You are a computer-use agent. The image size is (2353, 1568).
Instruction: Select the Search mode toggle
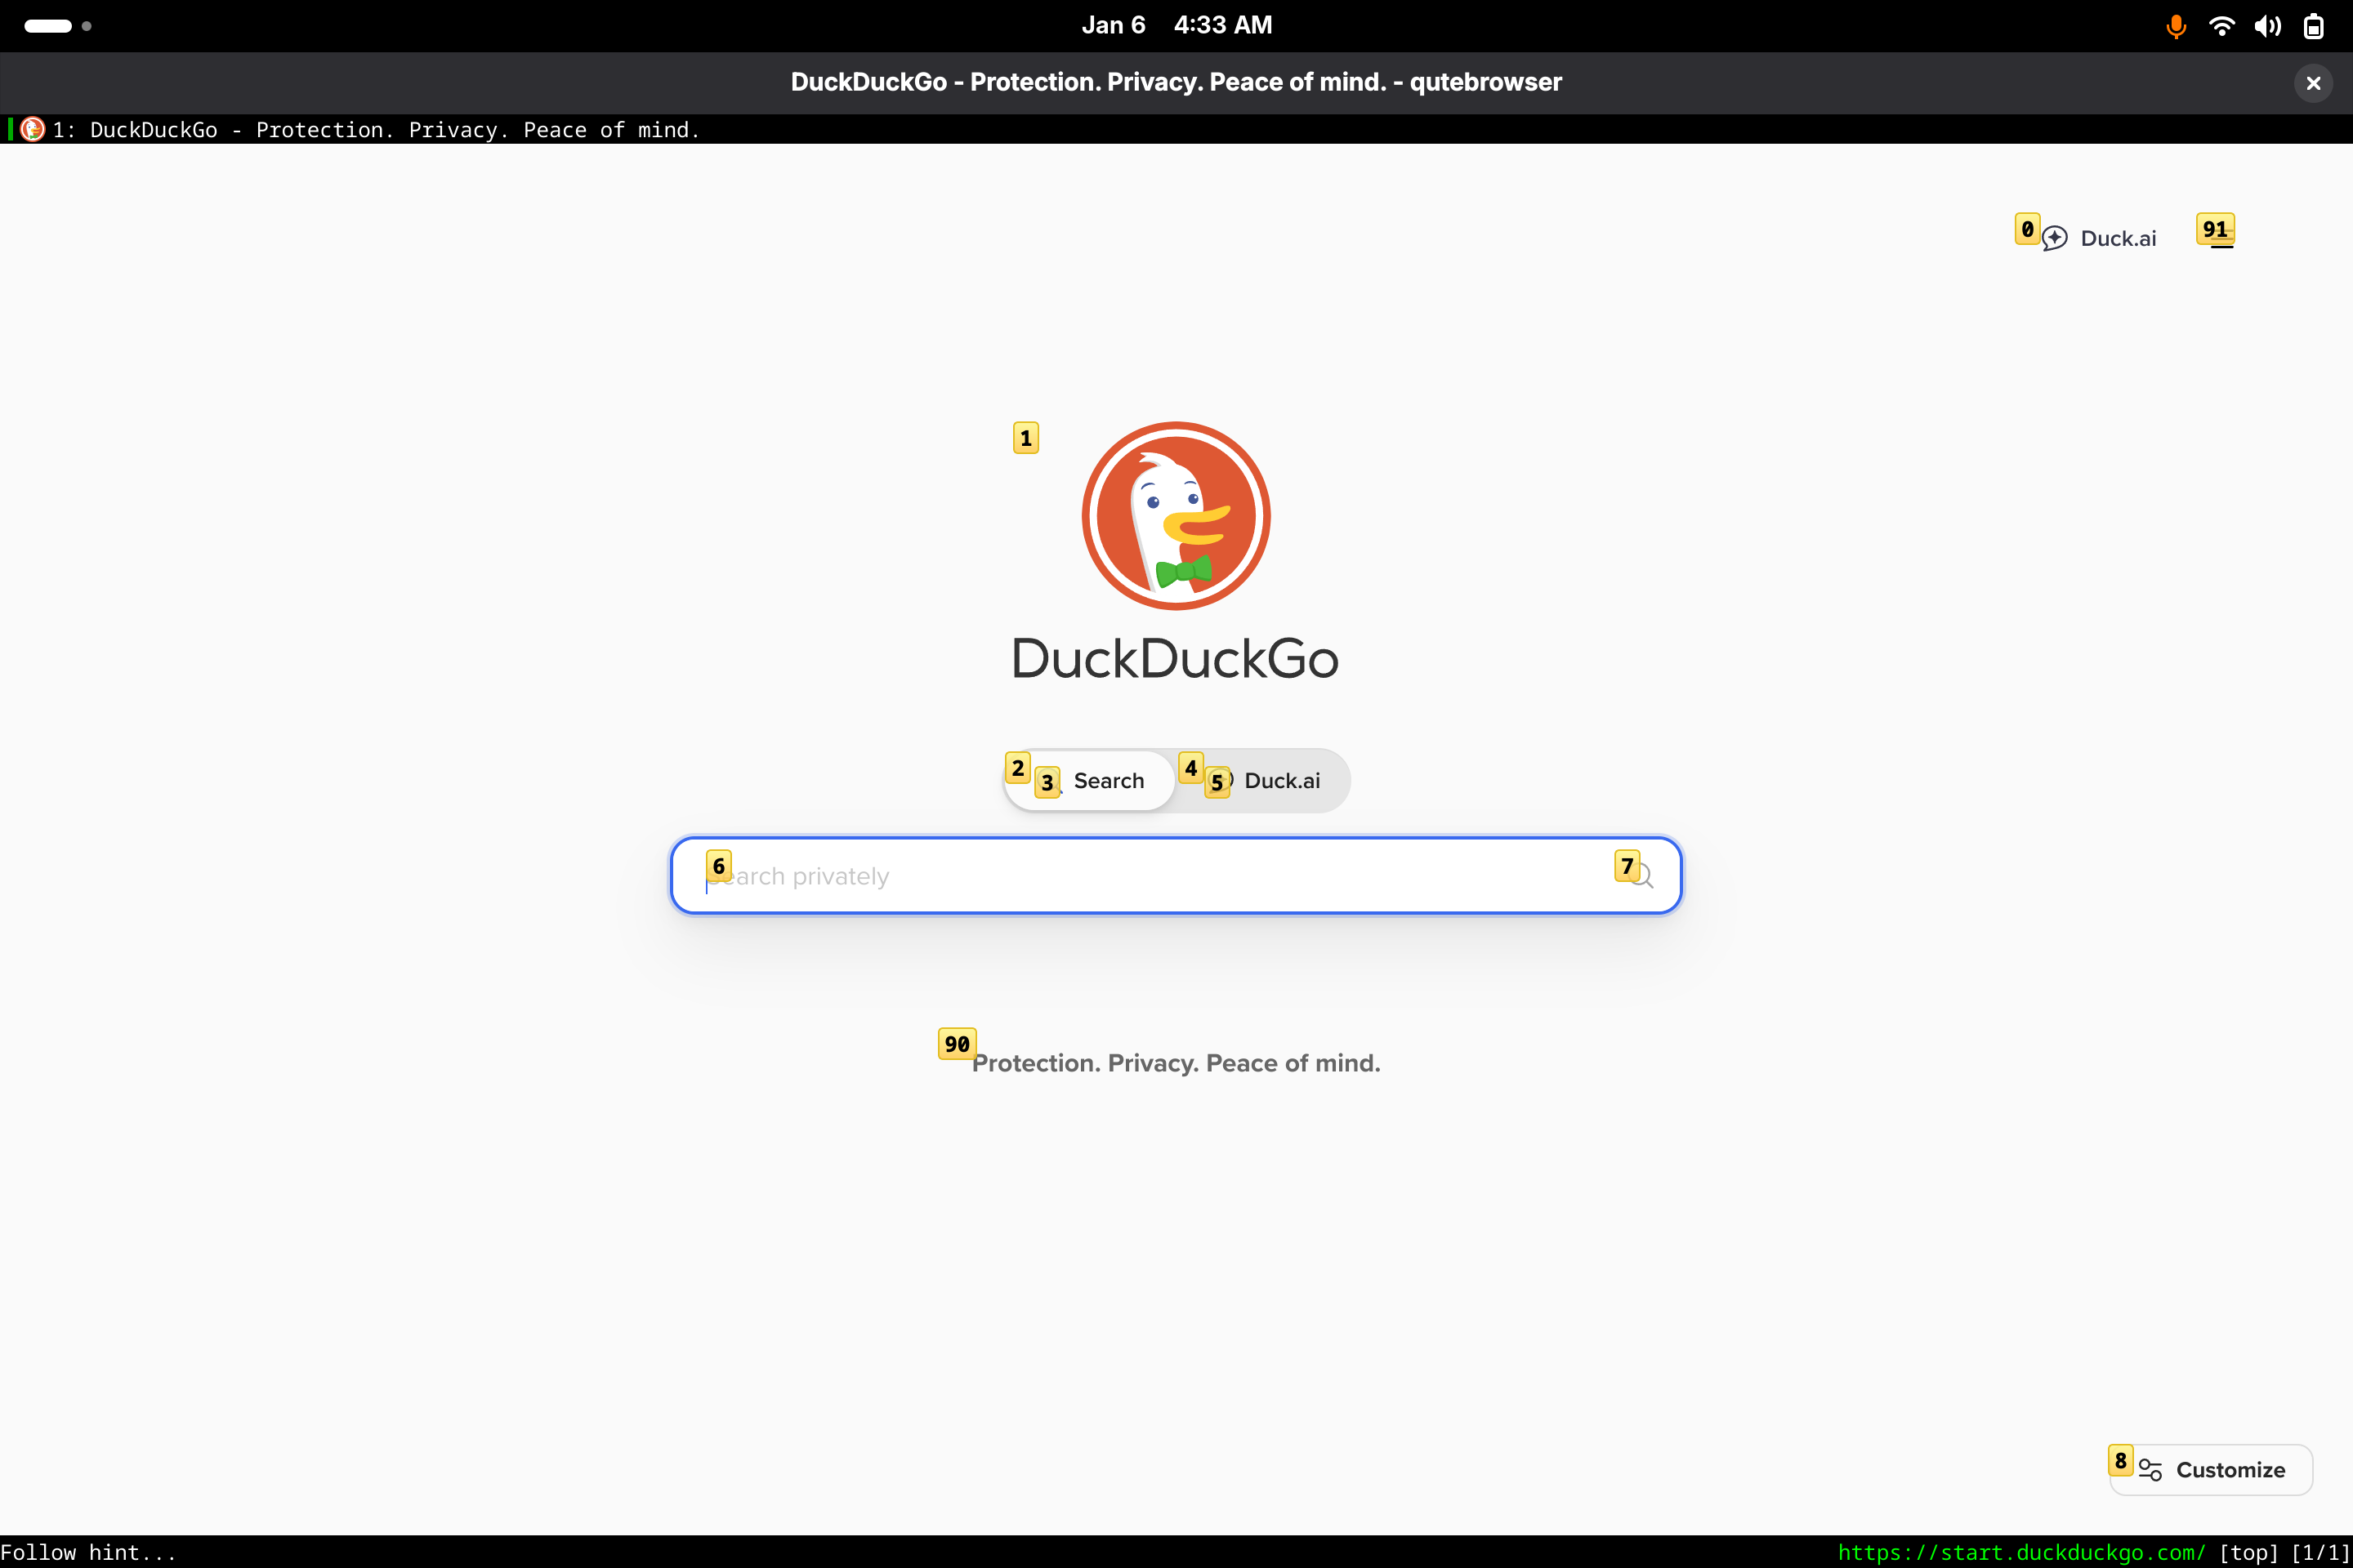click(1091, 780)
